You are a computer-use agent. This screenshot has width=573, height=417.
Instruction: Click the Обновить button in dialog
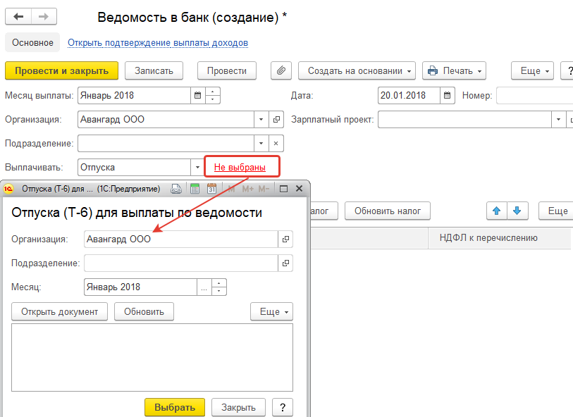(x=144, y=311)
